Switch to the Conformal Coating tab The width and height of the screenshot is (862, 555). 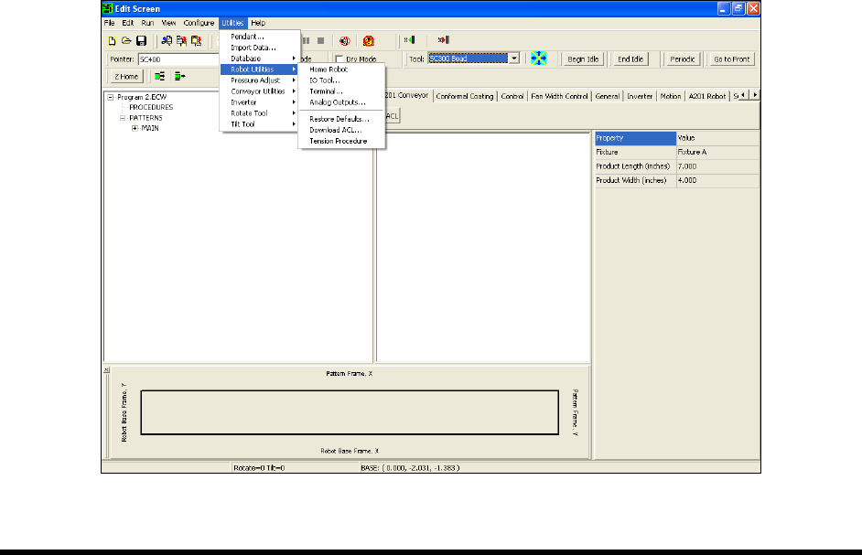tap(465, 96)
